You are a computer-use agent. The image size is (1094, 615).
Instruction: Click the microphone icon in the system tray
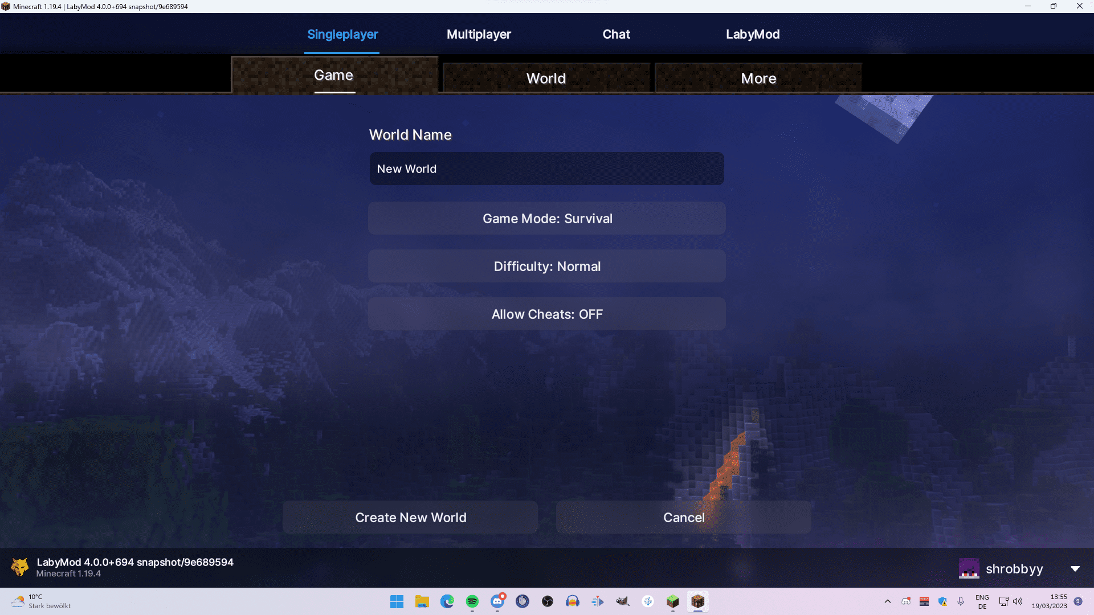pos(961,601)
